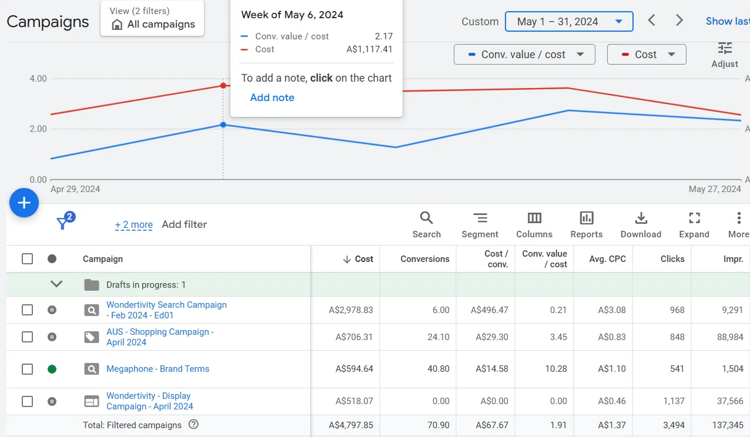750x437 pixels.
Task: Check the Wondertivity Search Campaign checkbox
Action: tap(27, 310)
